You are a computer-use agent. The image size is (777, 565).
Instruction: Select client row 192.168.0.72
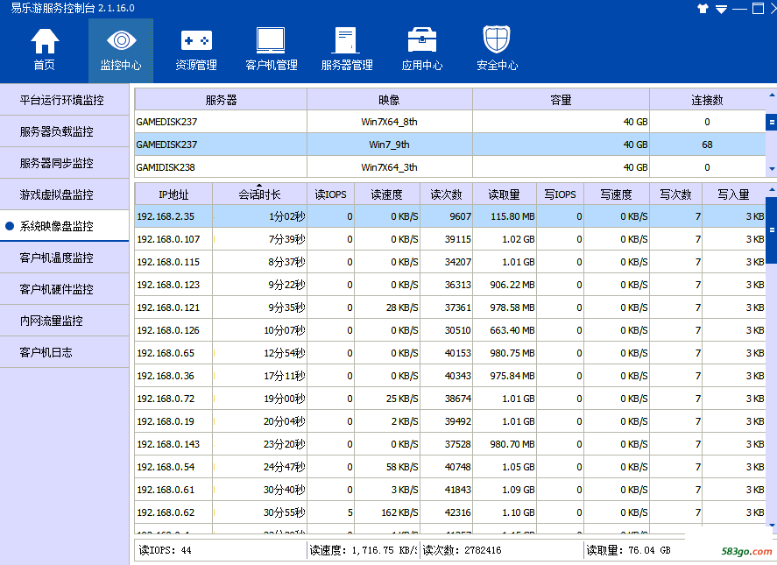(450, 399)
